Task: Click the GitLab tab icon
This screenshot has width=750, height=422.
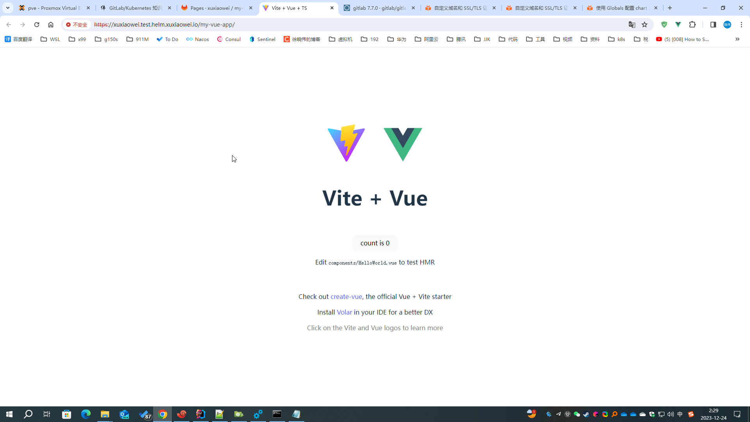Action: point(348,8)
